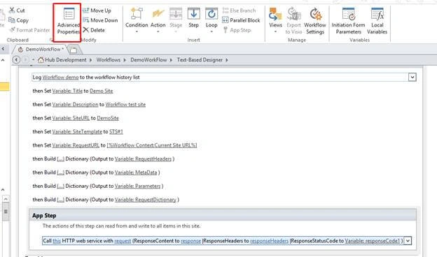Click the Workflow test site value link
The image size is (437, 257).
[x=125, y=105]
